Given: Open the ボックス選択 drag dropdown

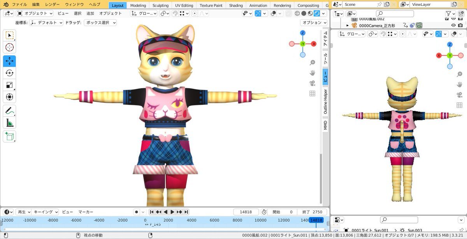Looking at the screenshot, I should click(100, 23).
